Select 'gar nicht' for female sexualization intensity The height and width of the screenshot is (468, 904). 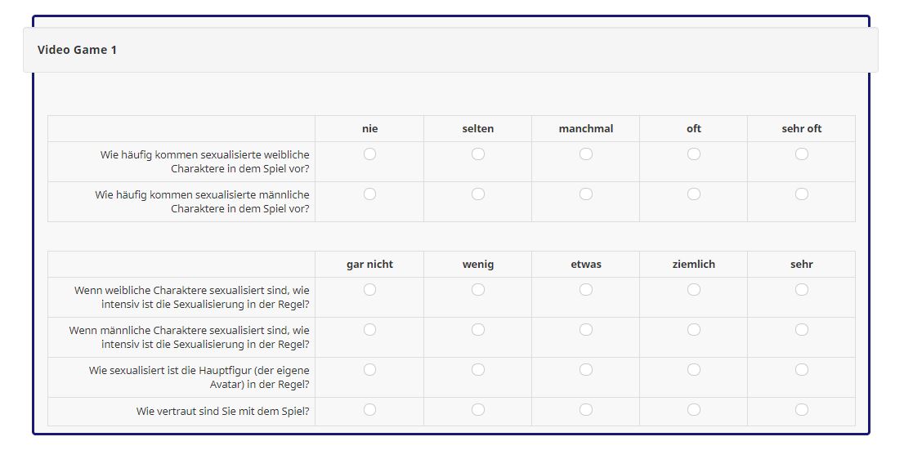point(369,289)
